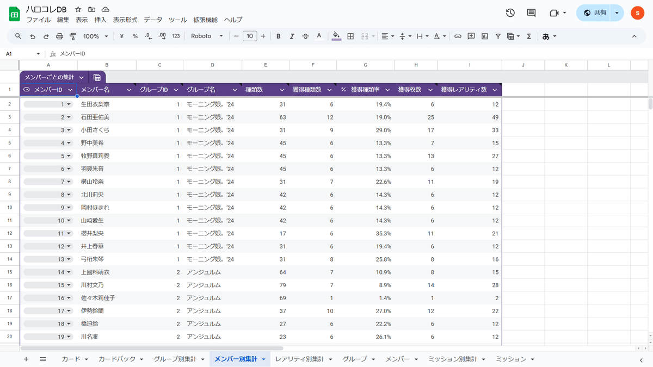
Task: Open the Roboto font dropdown
Action: [207, 36]
